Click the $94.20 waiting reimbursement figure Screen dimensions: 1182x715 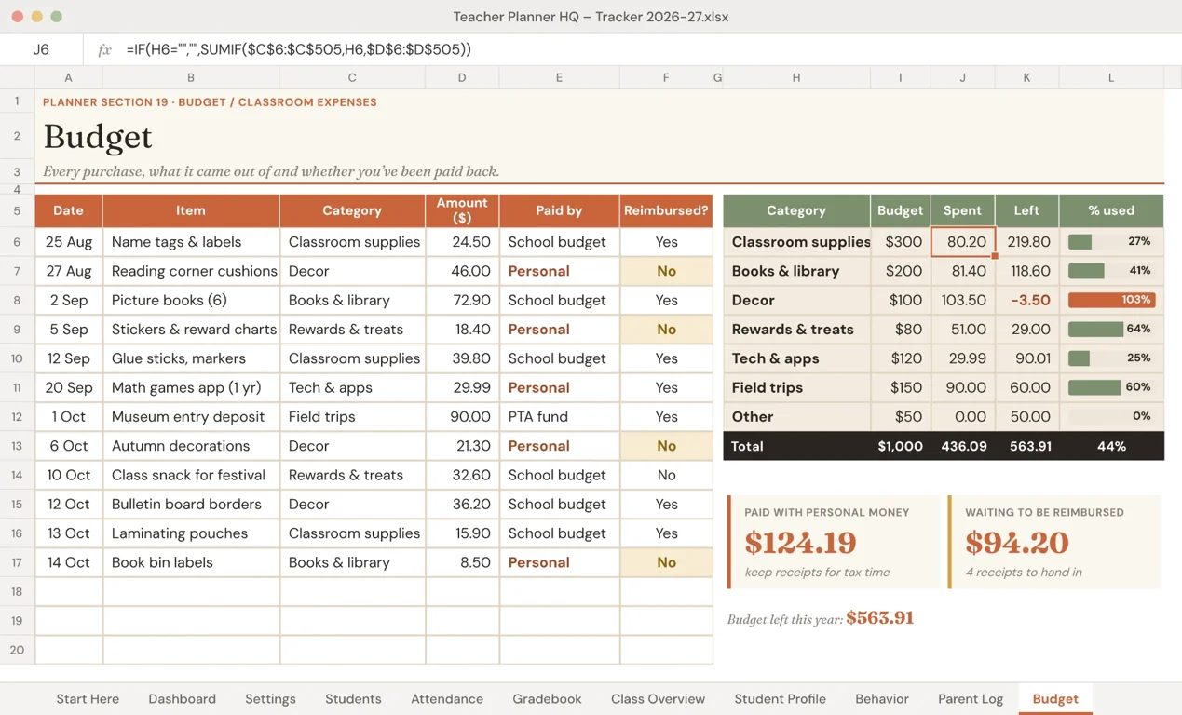(x=1017, y=542)
